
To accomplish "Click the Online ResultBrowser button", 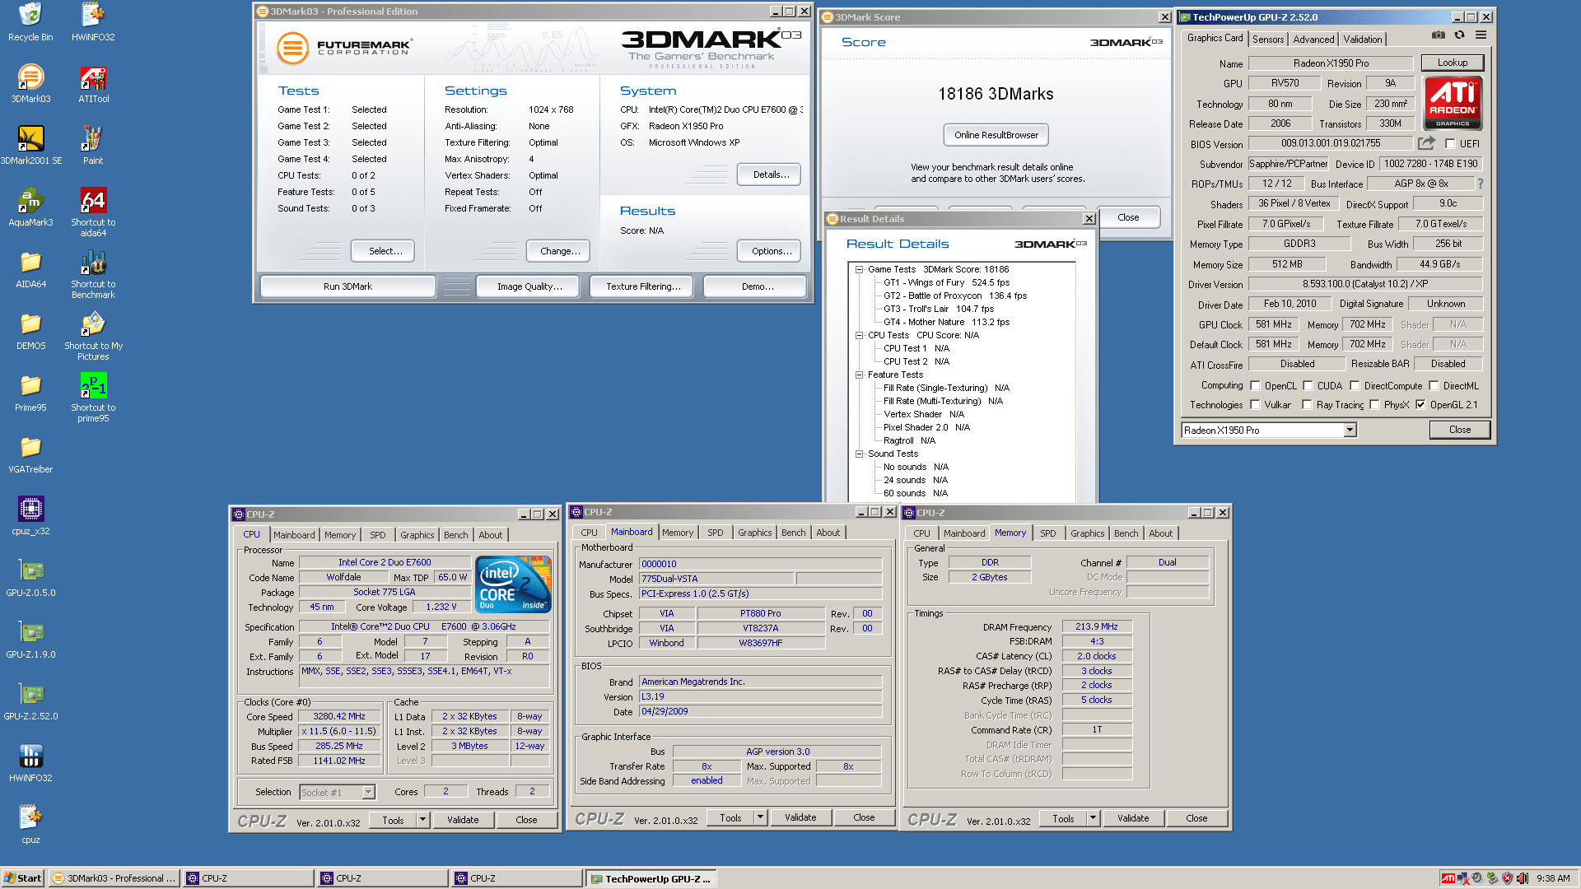I will click(996, 135).
